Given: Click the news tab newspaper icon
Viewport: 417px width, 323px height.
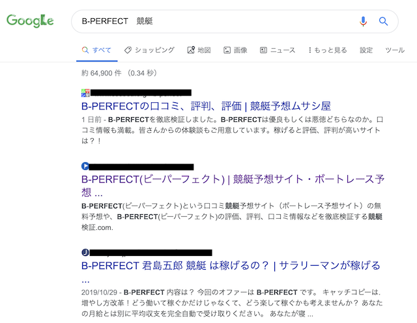Looking at the screenshot, I should click(x=263, y=50).
